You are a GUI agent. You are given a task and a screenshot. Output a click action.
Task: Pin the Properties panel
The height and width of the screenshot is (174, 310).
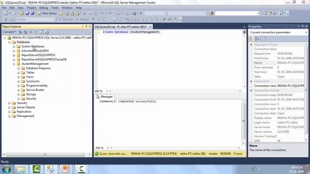coord(302,27)
